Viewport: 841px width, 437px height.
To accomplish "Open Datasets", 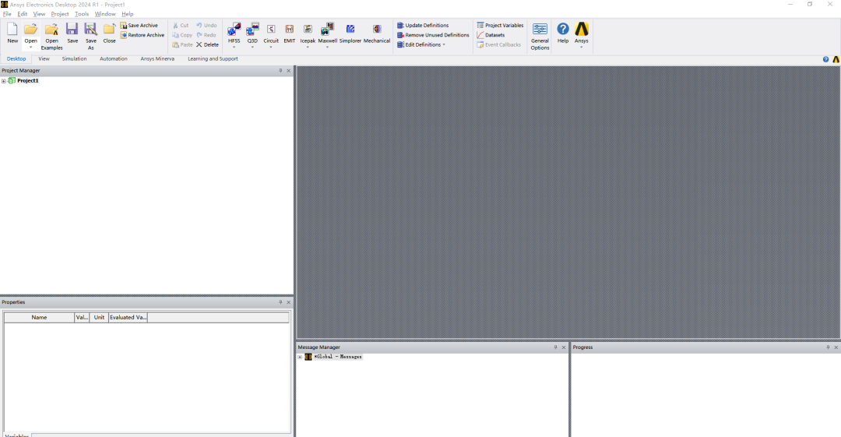I will [x=491, y=35].
